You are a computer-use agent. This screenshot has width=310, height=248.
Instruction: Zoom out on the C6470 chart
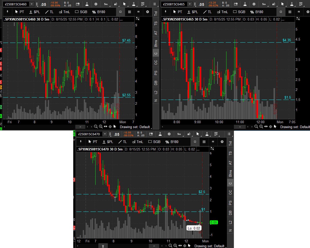coord(170,246)
